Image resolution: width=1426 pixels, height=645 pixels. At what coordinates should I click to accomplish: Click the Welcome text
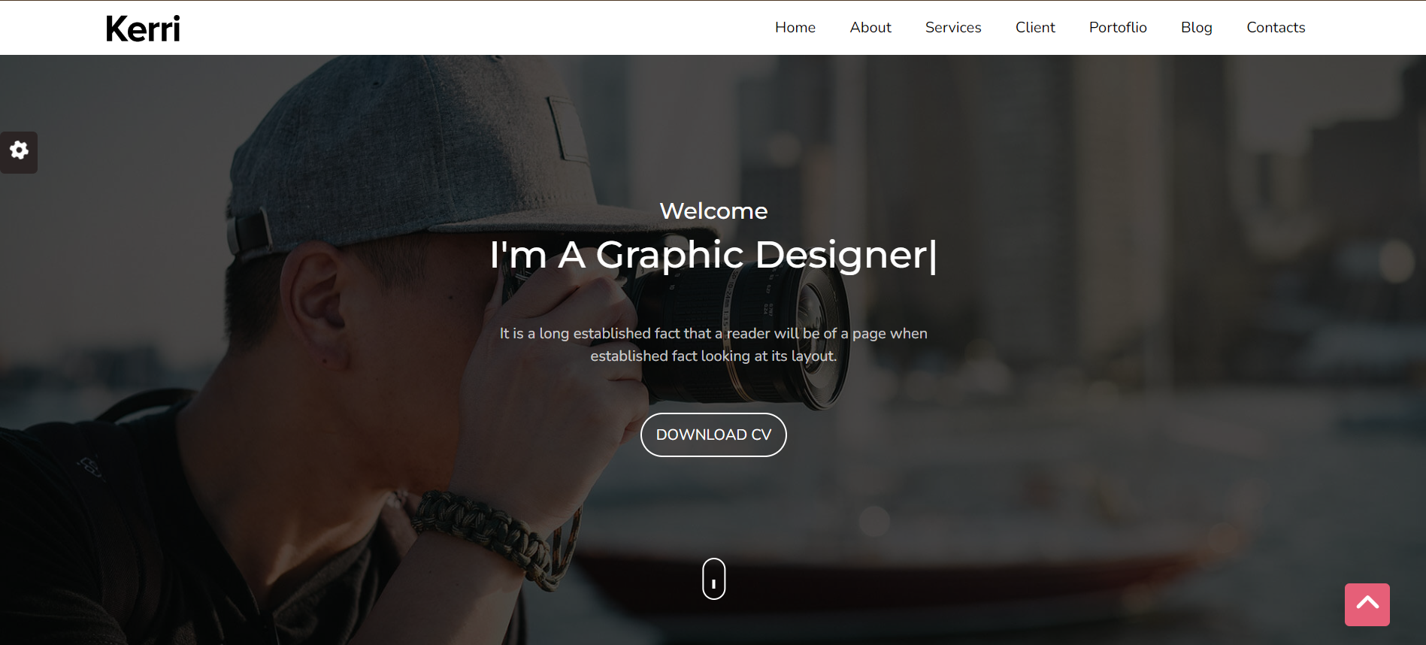[713, 211]
